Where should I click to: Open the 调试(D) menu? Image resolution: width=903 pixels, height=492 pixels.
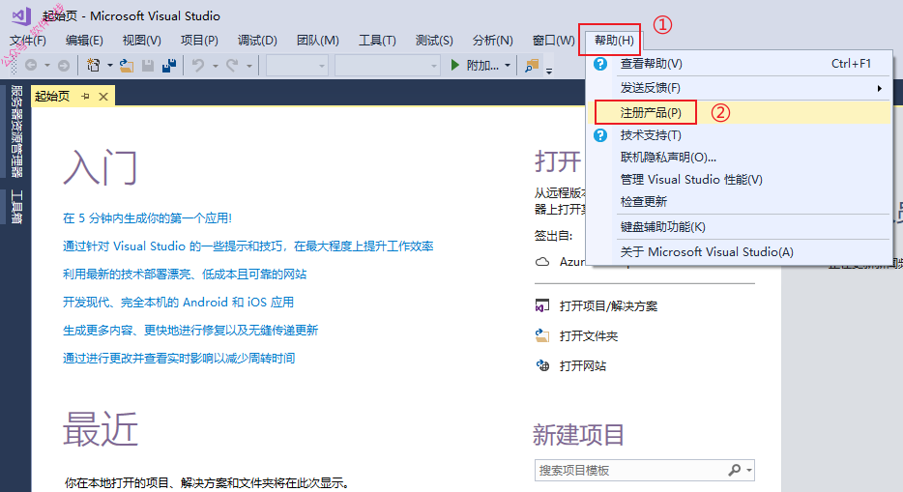click(x=257, y=41)
